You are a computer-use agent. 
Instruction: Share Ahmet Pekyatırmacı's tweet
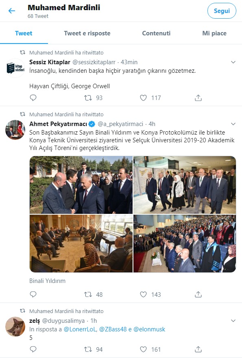click(x=198, y=294)
